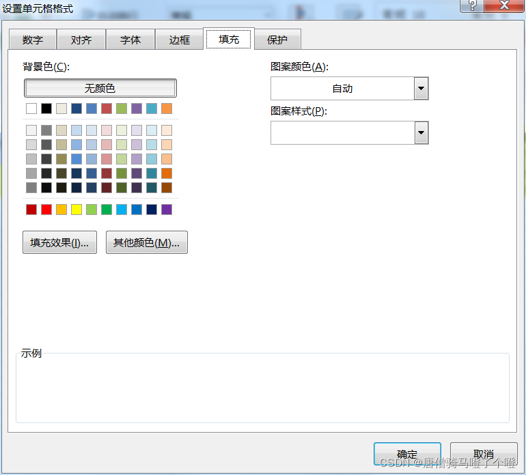Screen dimensions: 526x475
Task: Select yellow in standard colors row
Action: click(77, 210)
